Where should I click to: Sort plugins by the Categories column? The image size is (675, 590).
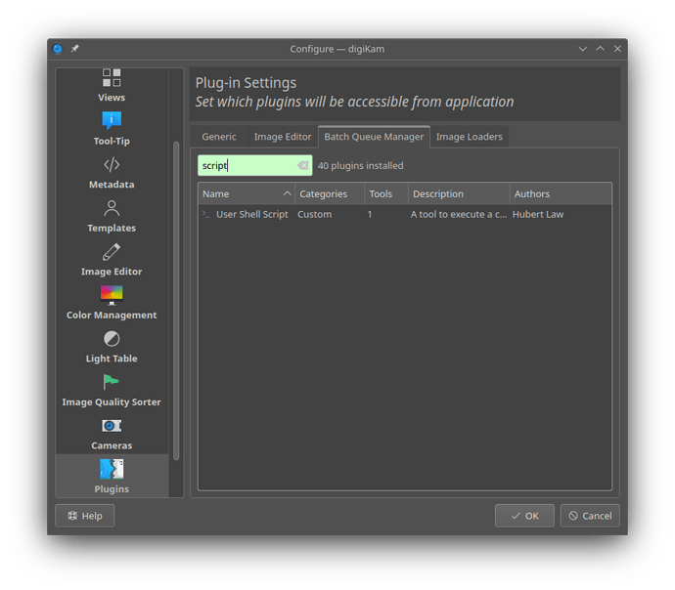330,193
